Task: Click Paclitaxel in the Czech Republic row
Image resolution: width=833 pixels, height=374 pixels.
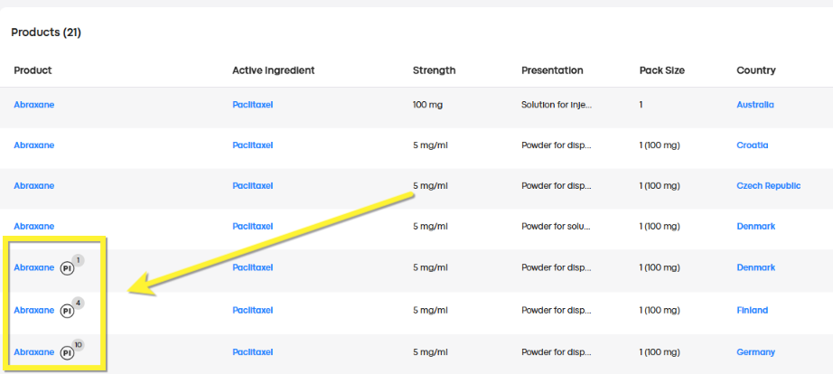Action: pos(252,185)
